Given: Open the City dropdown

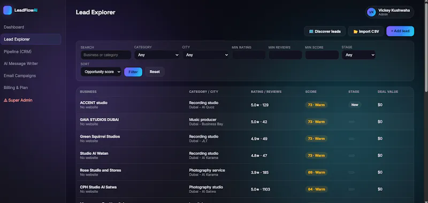Looking at the screenshot, I should [x=205, y=55].
